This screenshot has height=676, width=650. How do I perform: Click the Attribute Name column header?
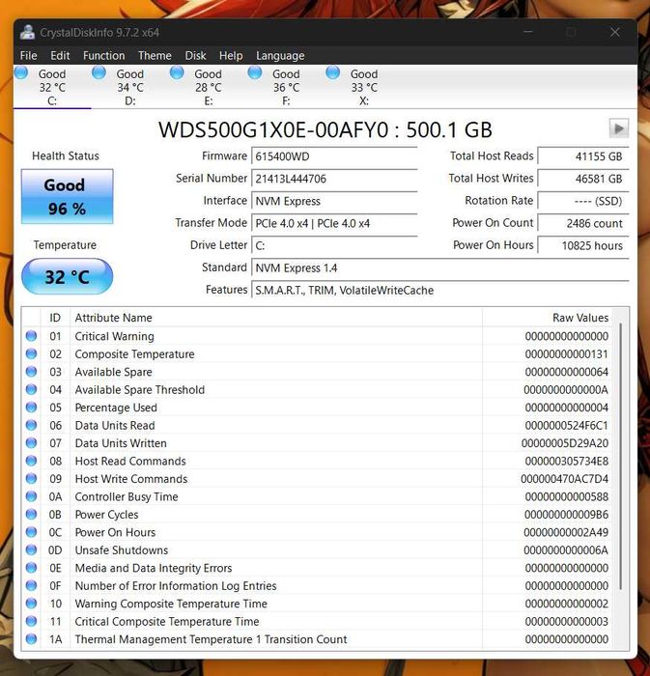click(x=276, y=318)
